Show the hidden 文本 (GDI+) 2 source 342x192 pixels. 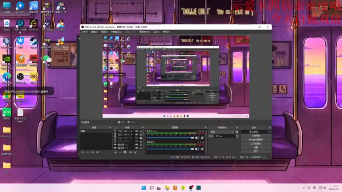(x=136, y=138)
